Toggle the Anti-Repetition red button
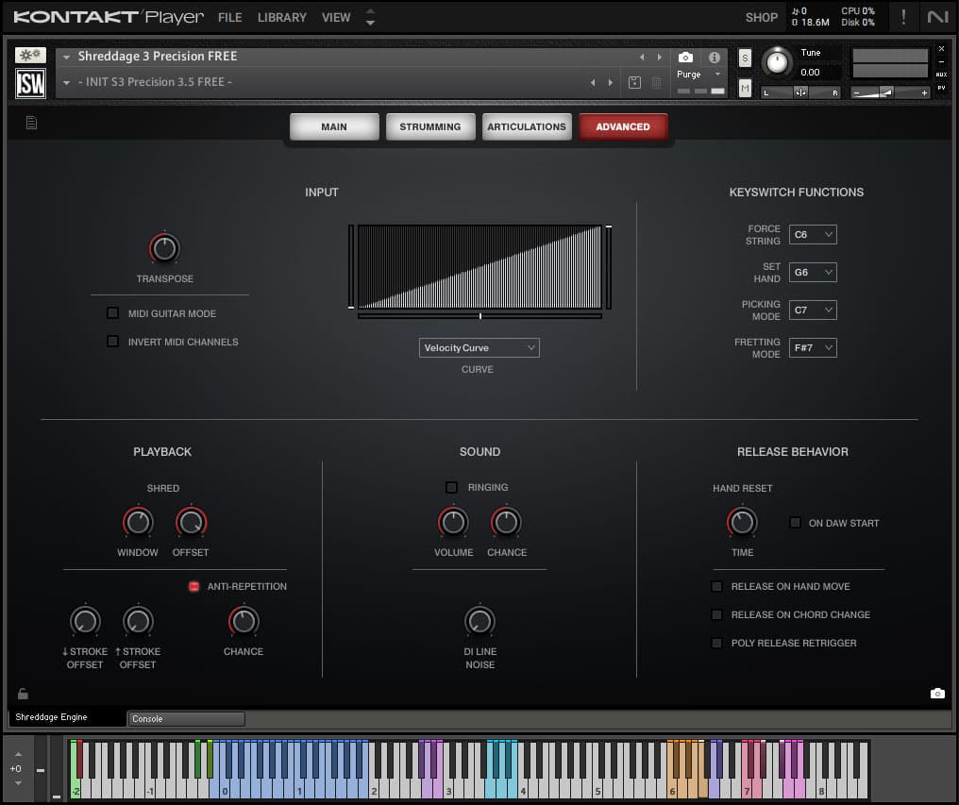The image size is (959, 805). [193, 587]
